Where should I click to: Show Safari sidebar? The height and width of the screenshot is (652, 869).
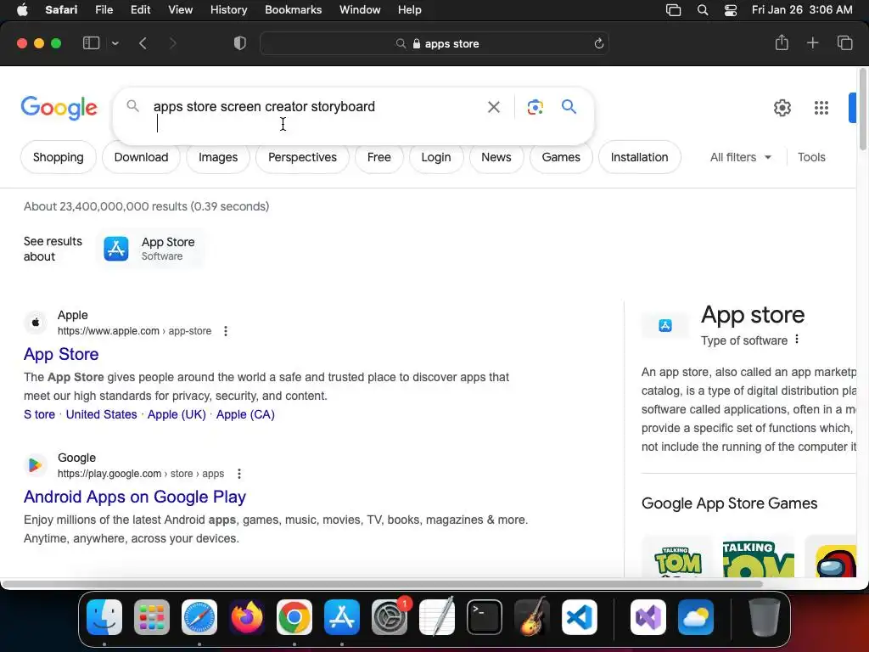tap(91, 43)
